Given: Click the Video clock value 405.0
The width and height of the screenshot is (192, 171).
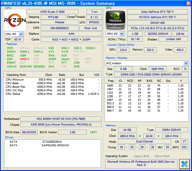Looking at the screenshot, I should 180,50.
